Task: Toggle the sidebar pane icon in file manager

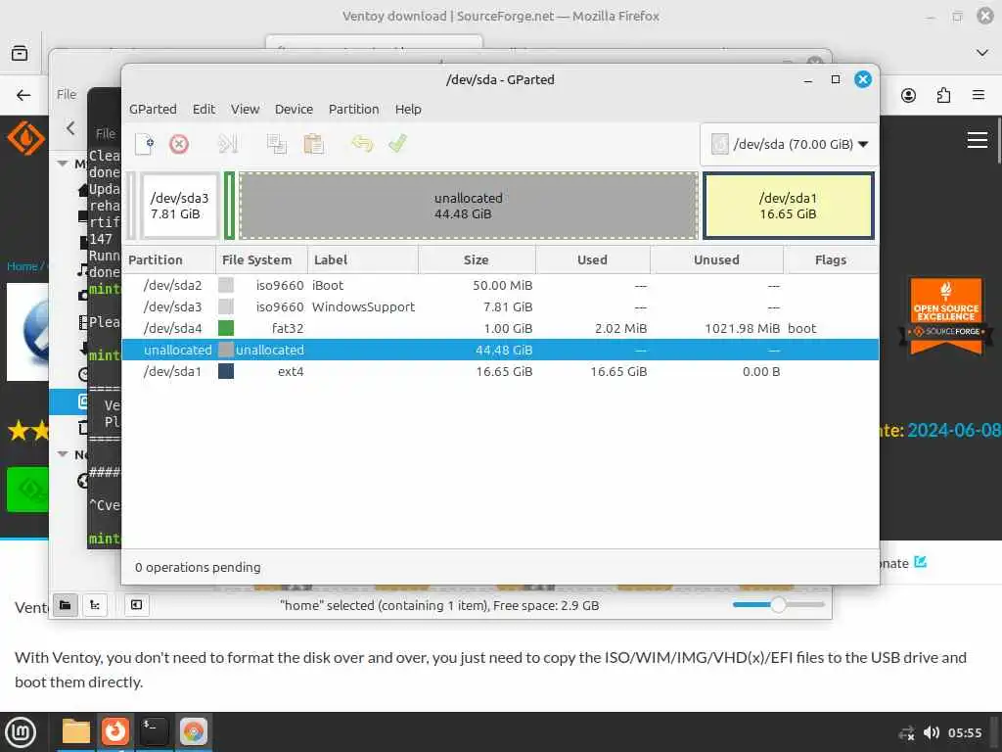Action: point(137,605)
